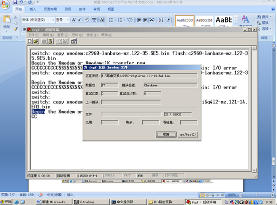277x205 pixels.
Task: Click the 正在发送 file path field
Action: pos(149,76)
